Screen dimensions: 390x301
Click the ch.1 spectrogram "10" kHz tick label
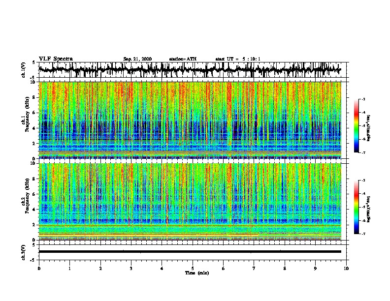tap(33, 82)
